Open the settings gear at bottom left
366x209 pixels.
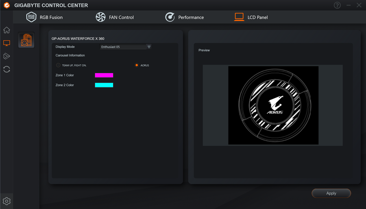7,201
